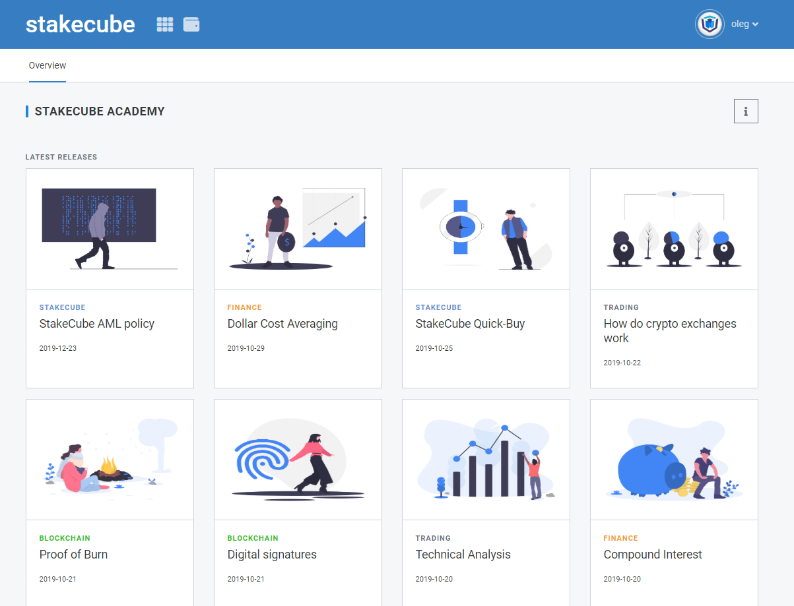Click the date under Proof of Burn
Screen dimensions: 794x606
pyautogui.click(x=58, y=579)
